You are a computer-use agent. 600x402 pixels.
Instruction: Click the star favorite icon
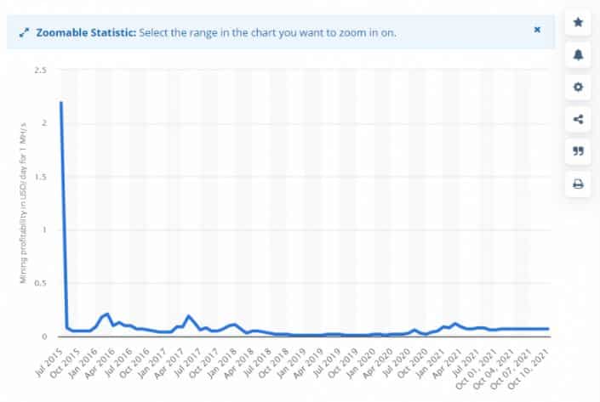coord(578,22)
